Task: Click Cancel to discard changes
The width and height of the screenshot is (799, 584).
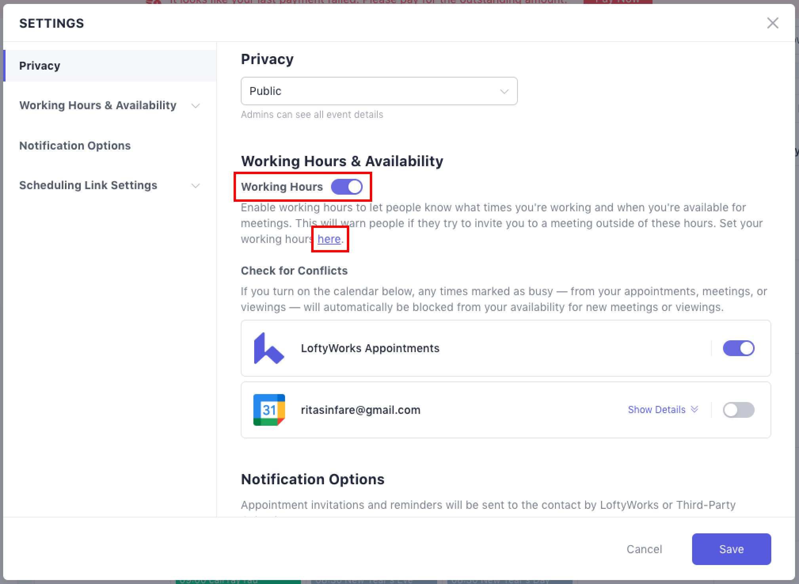Action: (644, 549)
